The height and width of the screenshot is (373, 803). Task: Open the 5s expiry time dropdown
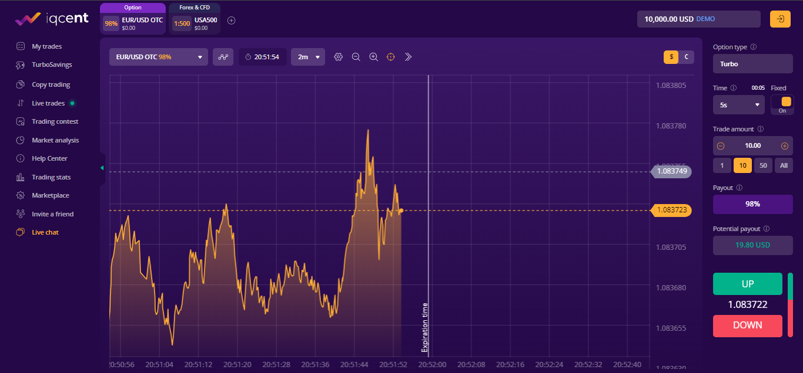(x=740, y=105)
